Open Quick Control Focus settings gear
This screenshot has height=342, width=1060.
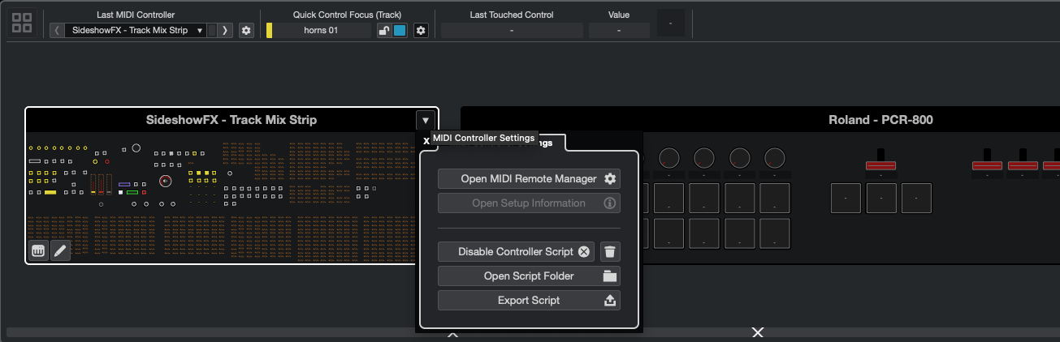[x=421, y=30]
